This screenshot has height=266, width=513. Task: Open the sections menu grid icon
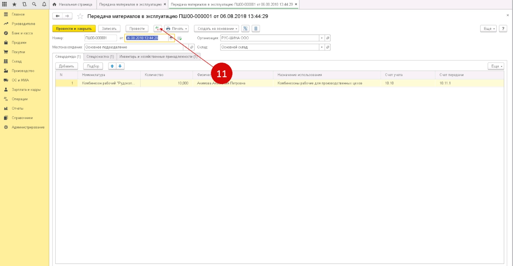(5, 4)
